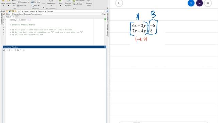The height and width of the screenshot is (123, 218).
Task: Click Desktop in the address path
Action: [x=41, y=11]
